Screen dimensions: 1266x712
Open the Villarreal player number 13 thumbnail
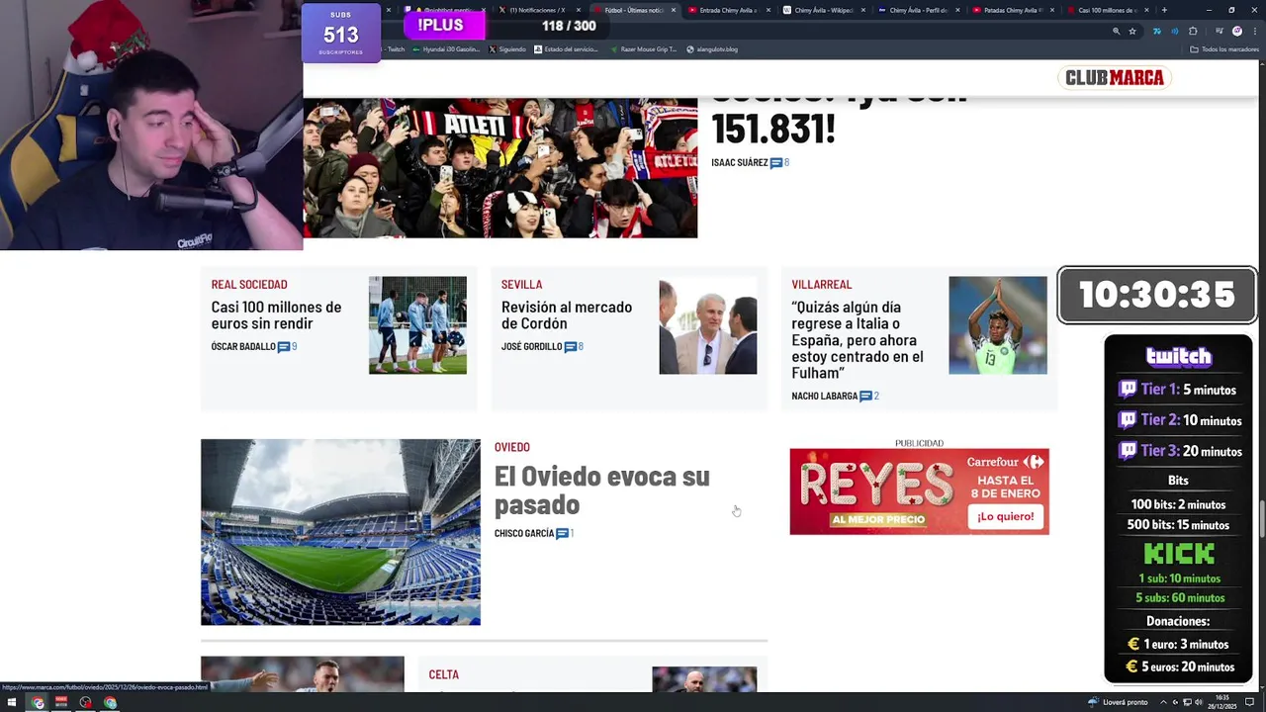pyautogui.click(x=998, y=325)
